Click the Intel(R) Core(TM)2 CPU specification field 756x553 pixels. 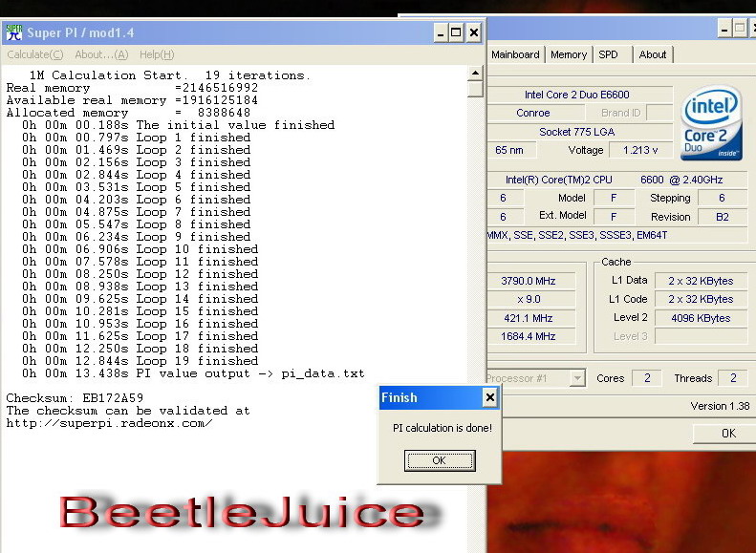point(617,180)
